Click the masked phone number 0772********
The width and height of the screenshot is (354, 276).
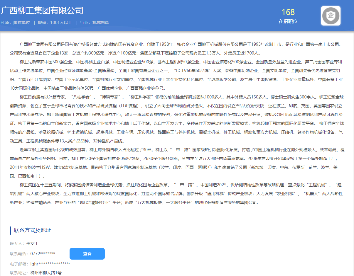click(43, 254)
